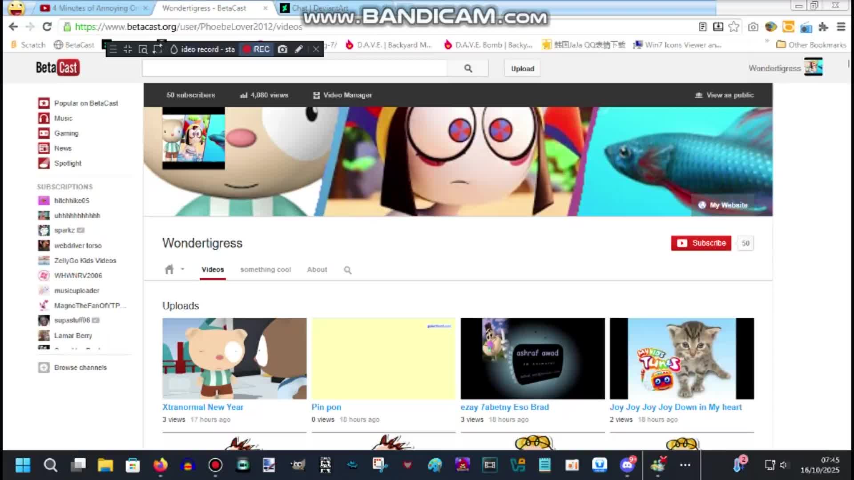Click the Bandicam REC button
Screen dimensions: 854x480
pos(256,49)
